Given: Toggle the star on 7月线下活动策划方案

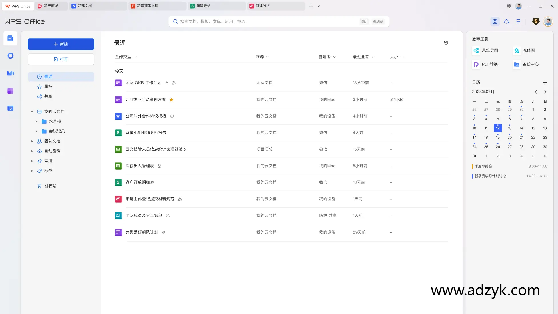Looking at the screenshot, I should tap(171, 100).
